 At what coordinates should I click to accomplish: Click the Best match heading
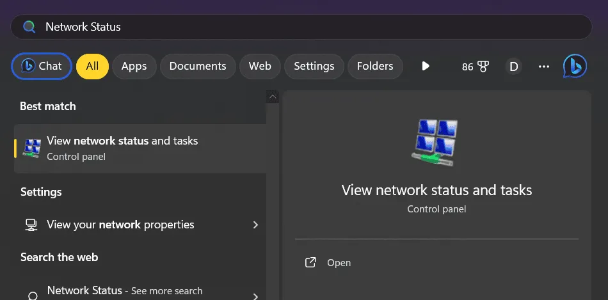(48, 106)
